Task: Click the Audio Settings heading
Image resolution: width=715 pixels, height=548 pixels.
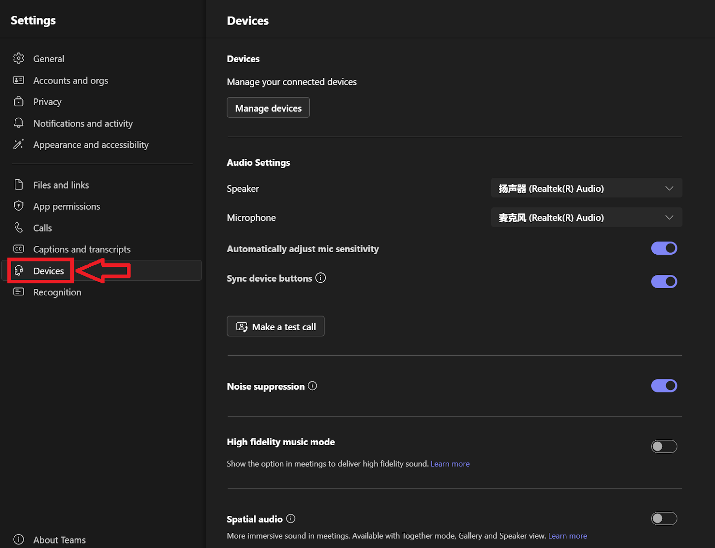Action: pyautogui.click(x=258, y=163)
